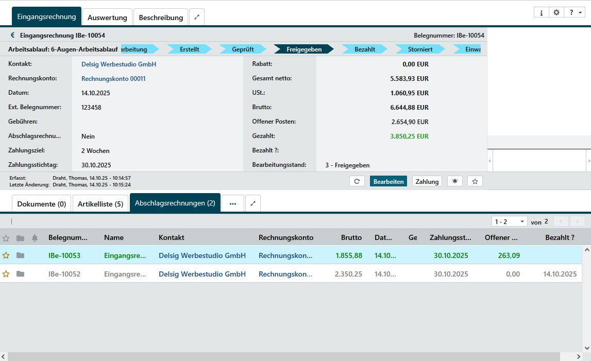
Task: Expand the lower tab panel fullscreen icon
Action: [x=253, y=203]
